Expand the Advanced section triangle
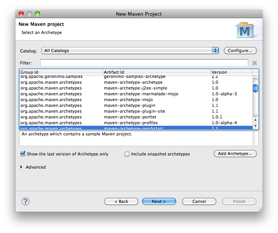 pyautogui.click(x=21, y=167)
